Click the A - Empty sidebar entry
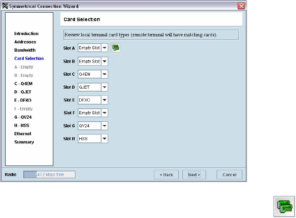Screen dimensions: 296x218 click(x=24, y=67)
